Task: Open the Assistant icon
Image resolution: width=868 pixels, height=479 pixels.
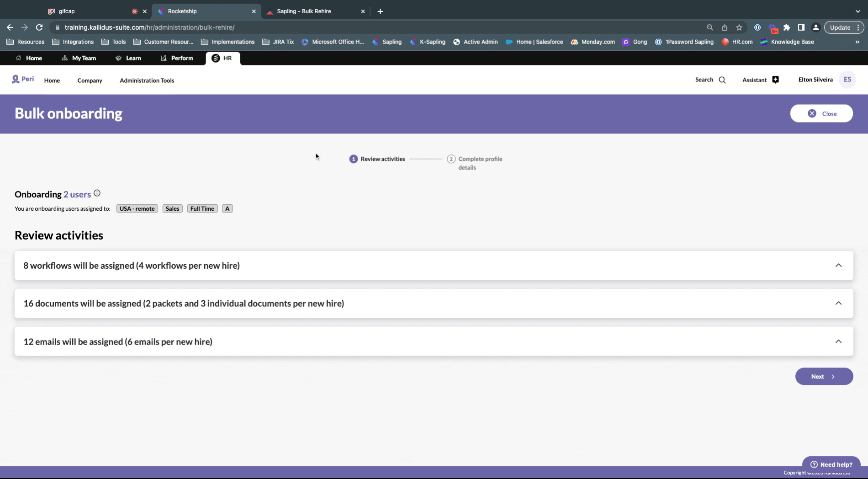Action: click(775, 80)
